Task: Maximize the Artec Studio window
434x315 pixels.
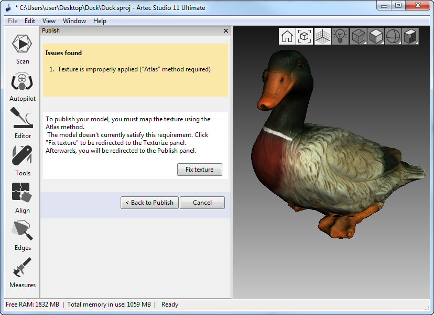Action: pyautogui.click(x=398, y=6)
